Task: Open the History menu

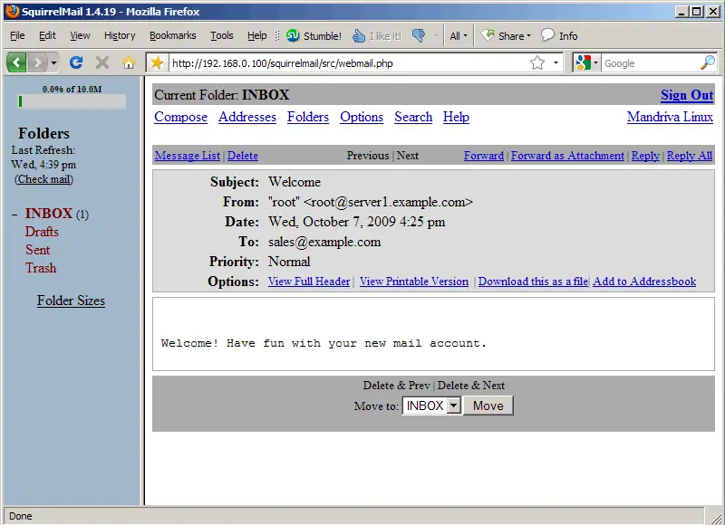Action: pyautogui.click(x=120, y=35)
